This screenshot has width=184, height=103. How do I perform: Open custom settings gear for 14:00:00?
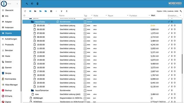click(175, 60)
